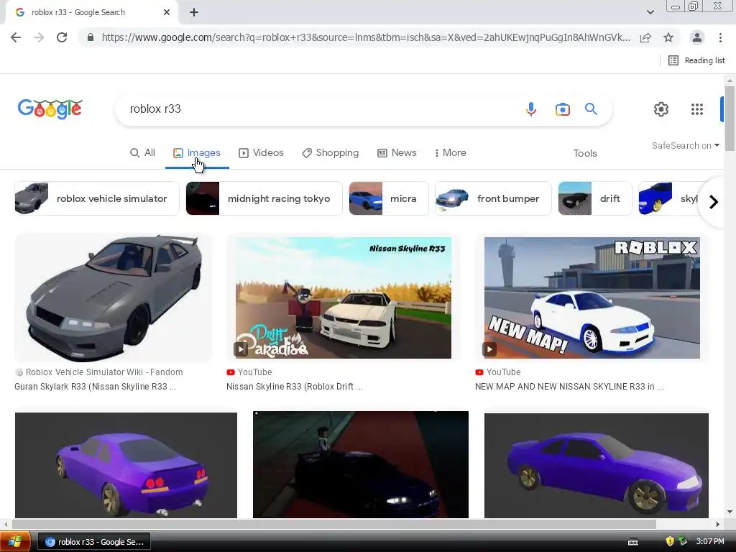Open the Tools filter button
This screenshot has width=736, height=552.
585,154
